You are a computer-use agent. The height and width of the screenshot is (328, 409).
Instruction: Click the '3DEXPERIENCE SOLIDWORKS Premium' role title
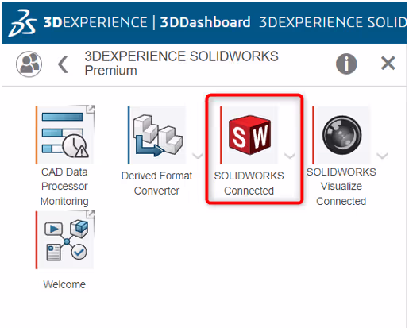181,64
